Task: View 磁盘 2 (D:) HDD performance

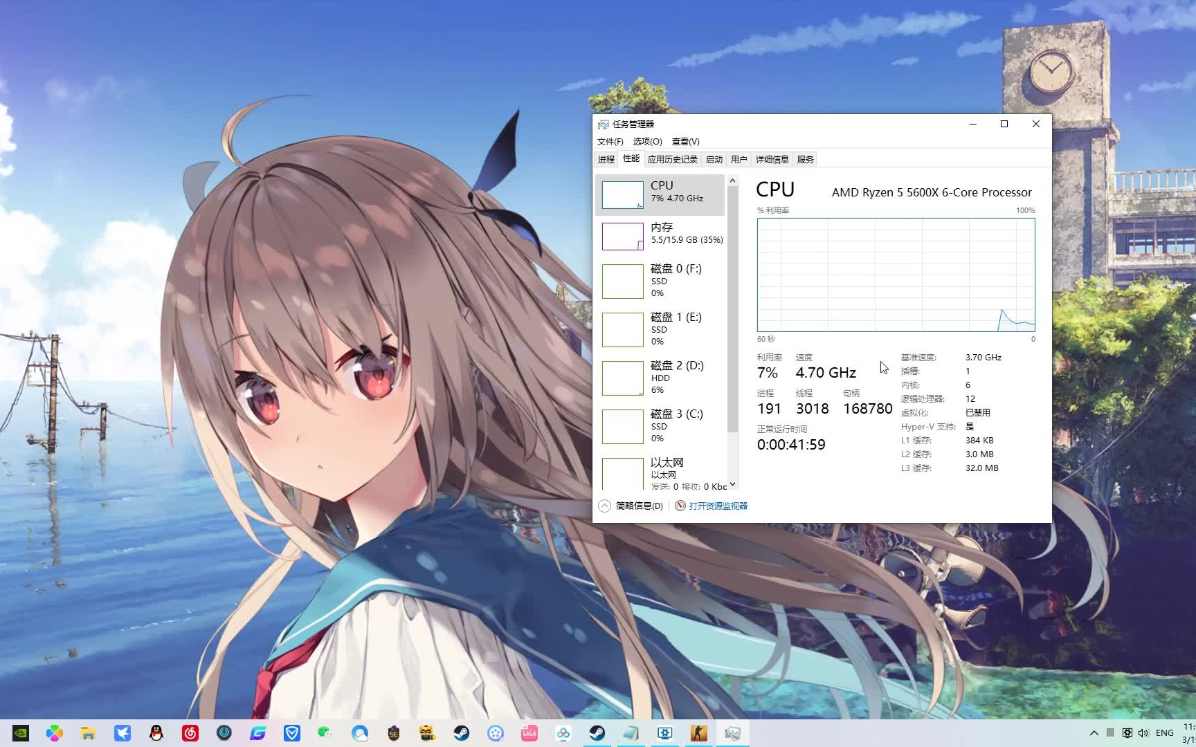Action: pyautogui.click(x=660, y=378)
